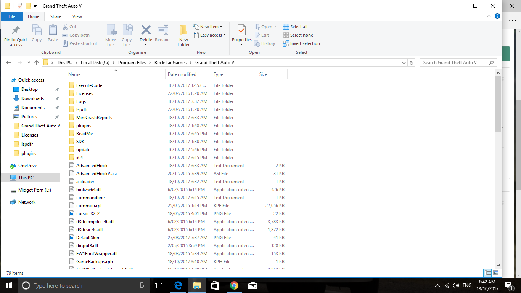Open the Easy access dropdown
Viewport: 521px width, 293px height.
(x=209, y=35)
